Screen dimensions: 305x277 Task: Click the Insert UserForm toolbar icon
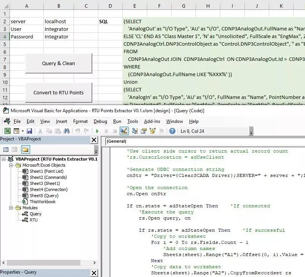click(16, 131)
